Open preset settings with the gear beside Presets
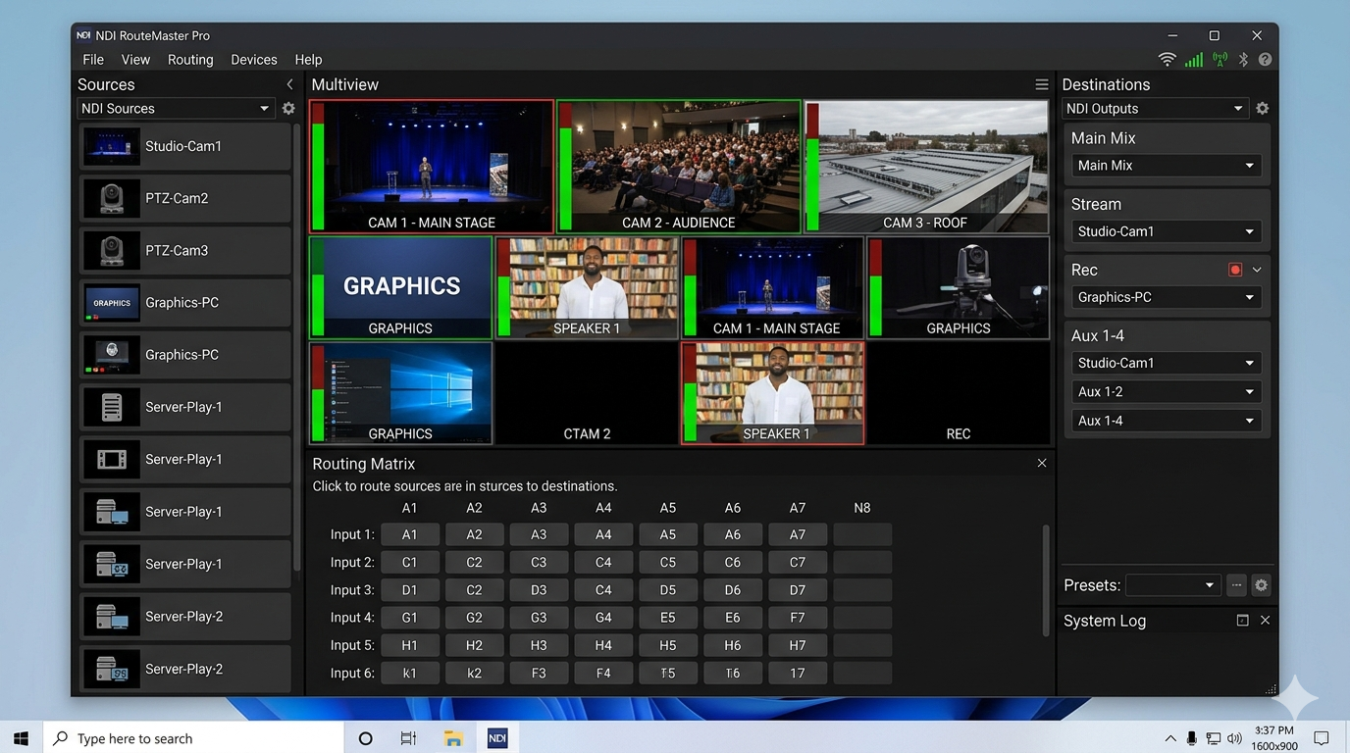 (1261, 585)
